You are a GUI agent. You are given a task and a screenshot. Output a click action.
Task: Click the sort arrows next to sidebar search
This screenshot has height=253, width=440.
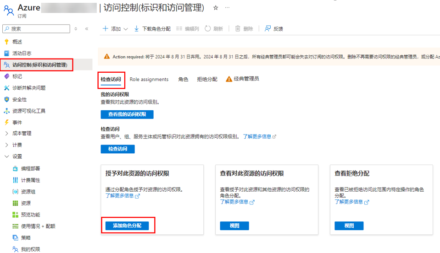76,29
